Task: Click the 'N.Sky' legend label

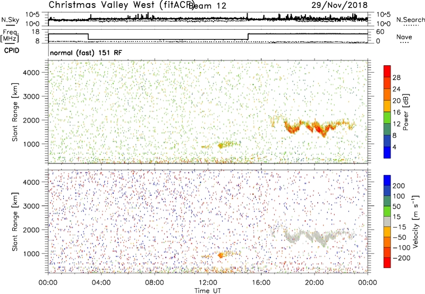Action: click(x=10, y=20)
